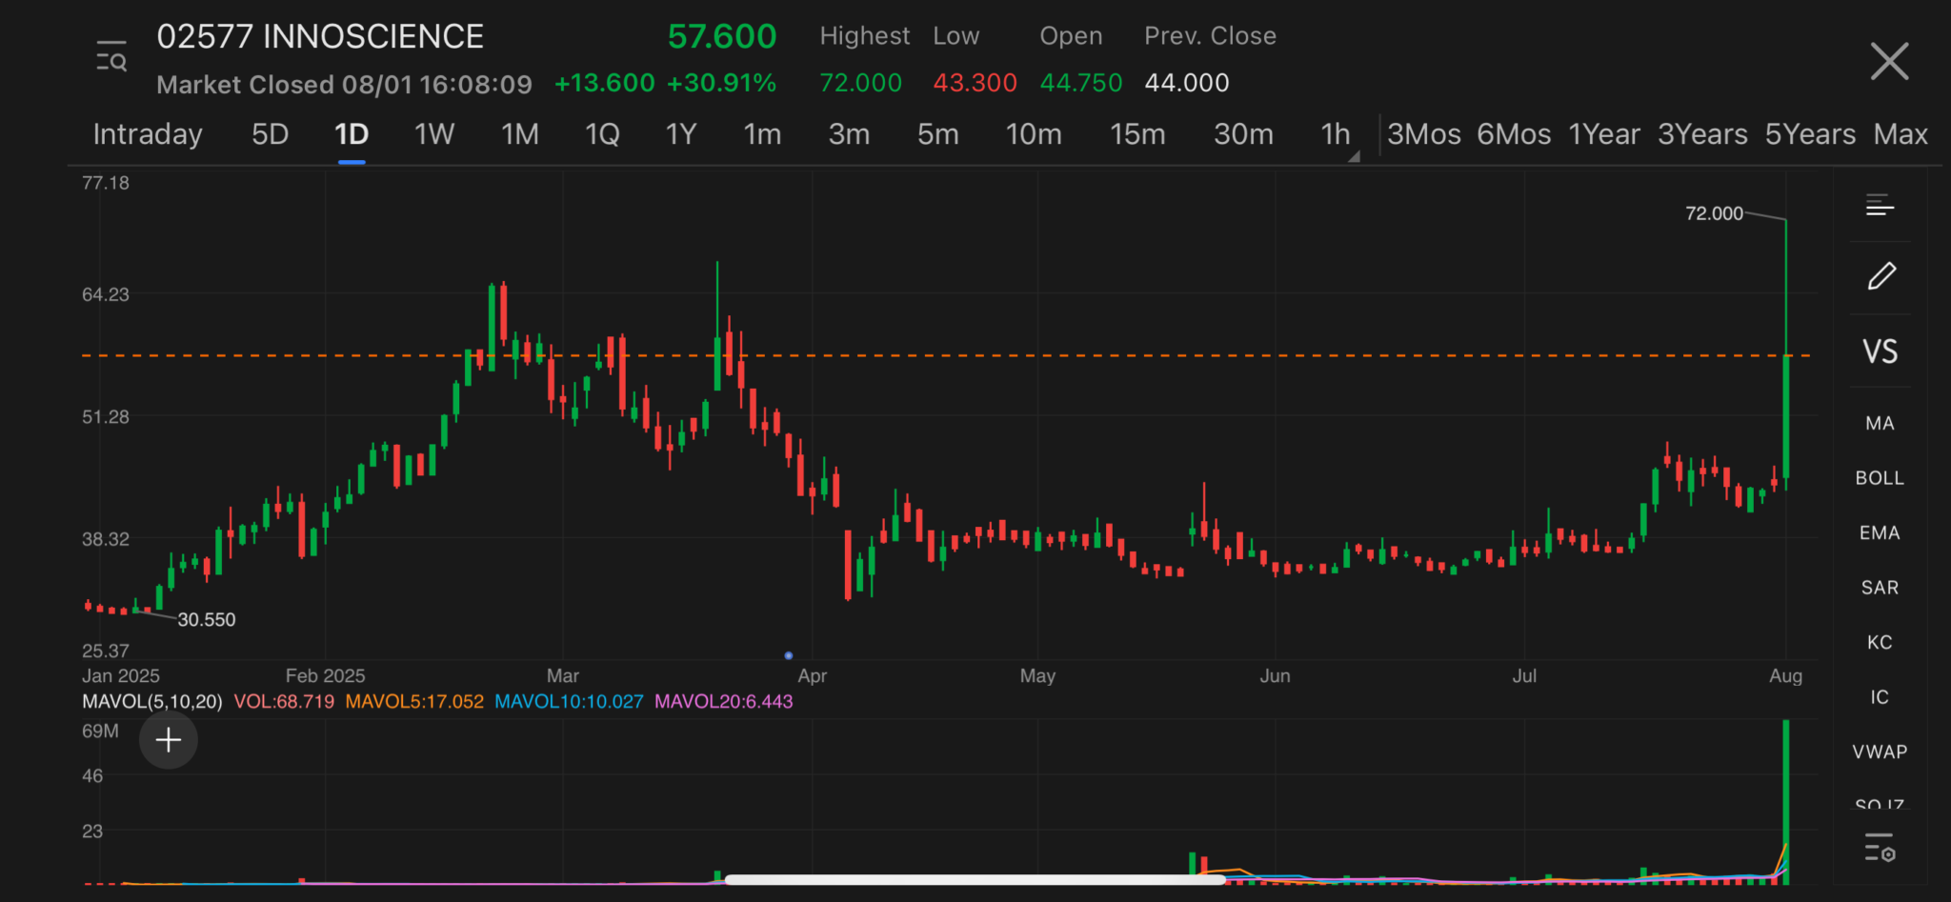
Task: Switch to the Intraday tab
Action: pos(148,134)
